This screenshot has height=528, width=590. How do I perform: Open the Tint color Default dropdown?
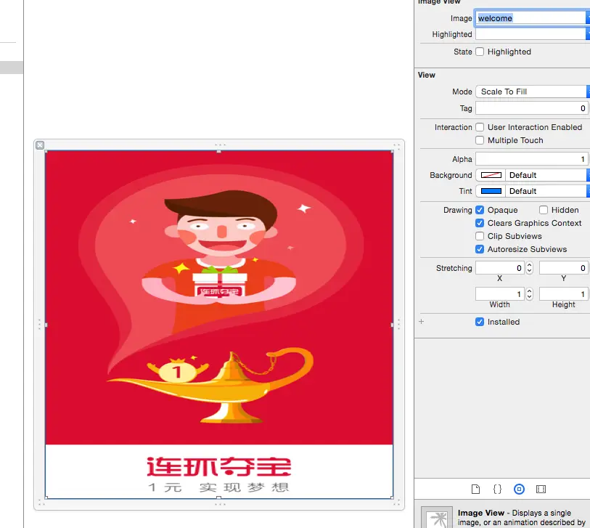[547, 191]
